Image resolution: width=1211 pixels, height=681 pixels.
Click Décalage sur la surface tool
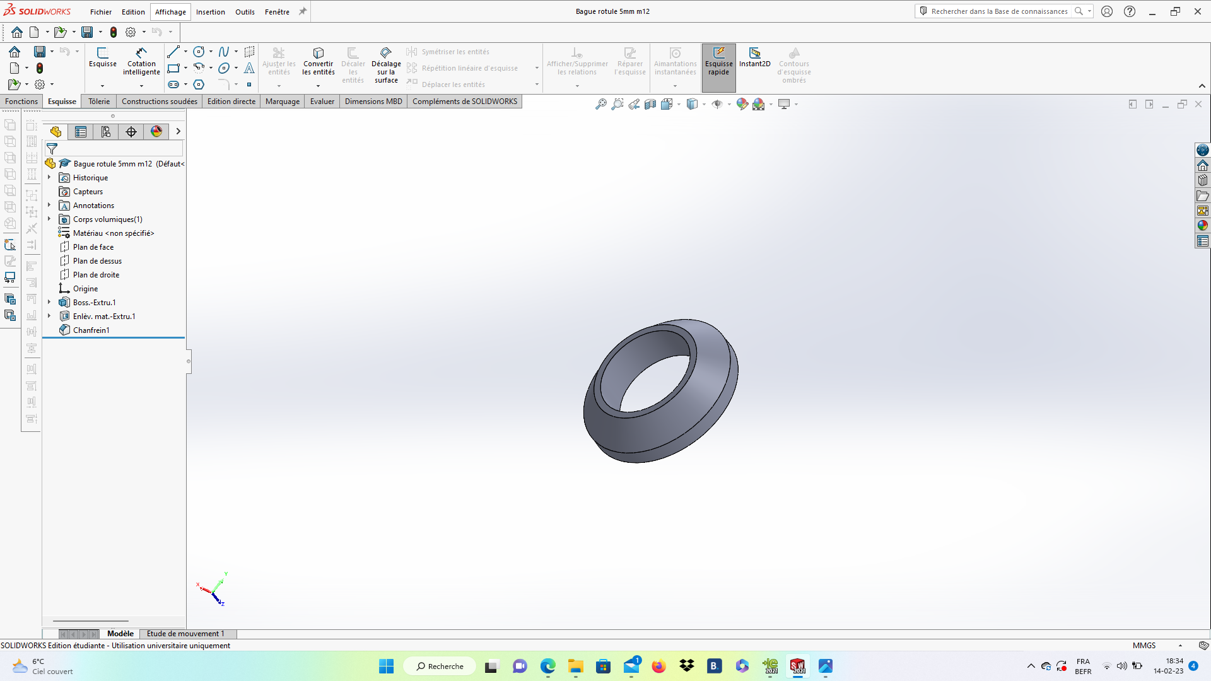click(386, 65)
